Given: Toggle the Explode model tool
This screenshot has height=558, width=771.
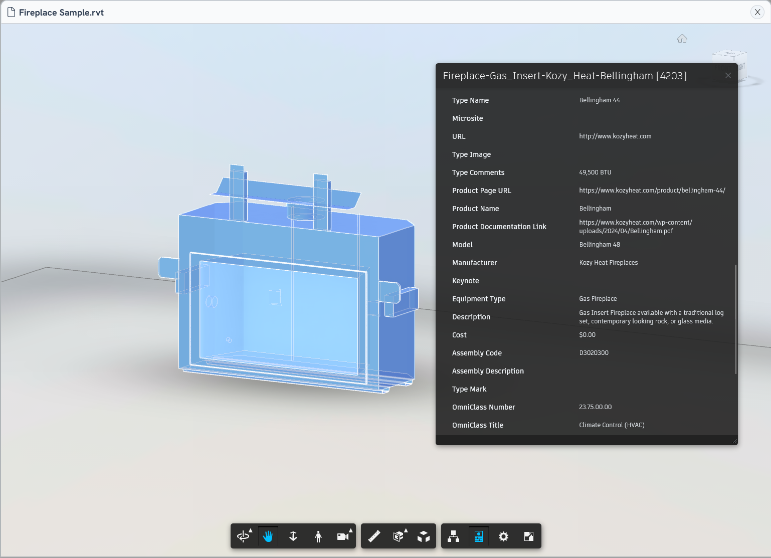Looking at the screenshot, I should pos(424,536).
